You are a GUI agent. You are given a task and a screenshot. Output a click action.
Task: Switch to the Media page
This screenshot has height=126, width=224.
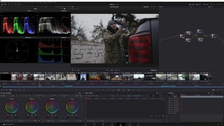(86, 124)
